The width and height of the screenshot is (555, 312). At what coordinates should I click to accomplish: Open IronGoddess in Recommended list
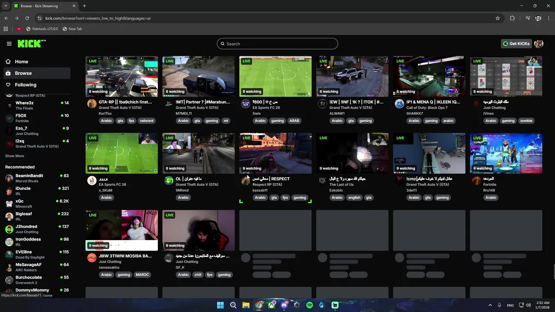(37, 241)
